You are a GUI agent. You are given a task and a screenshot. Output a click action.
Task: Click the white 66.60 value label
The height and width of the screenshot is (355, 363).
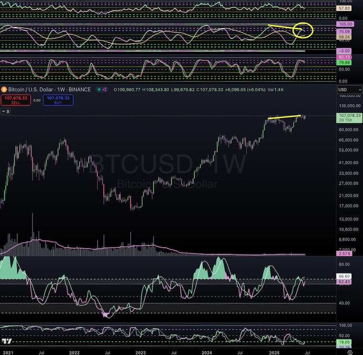[344, 276]
